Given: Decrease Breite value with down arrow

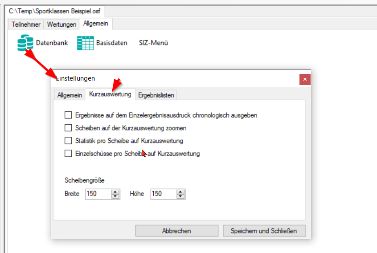Looking at the screenshot, I should [115, 196].
